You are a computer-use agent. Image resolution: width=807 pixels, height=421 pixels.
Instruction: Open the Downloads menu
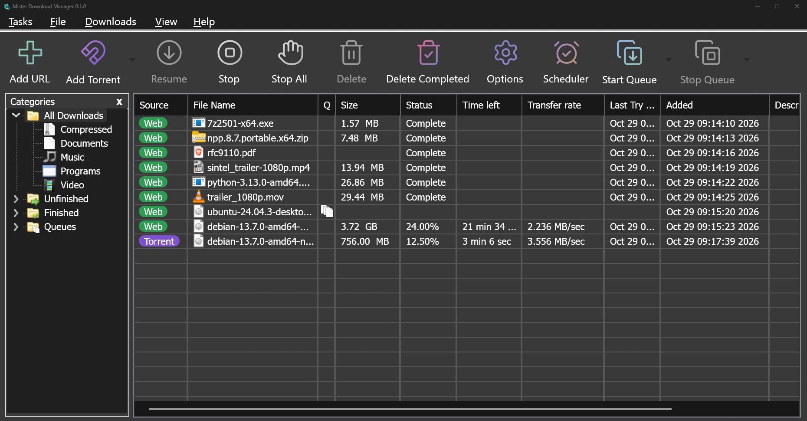(111, 22)
